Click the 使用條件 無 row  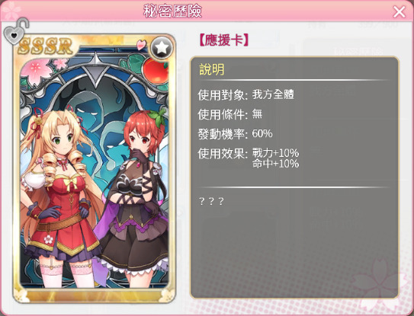tap(230, 114)
